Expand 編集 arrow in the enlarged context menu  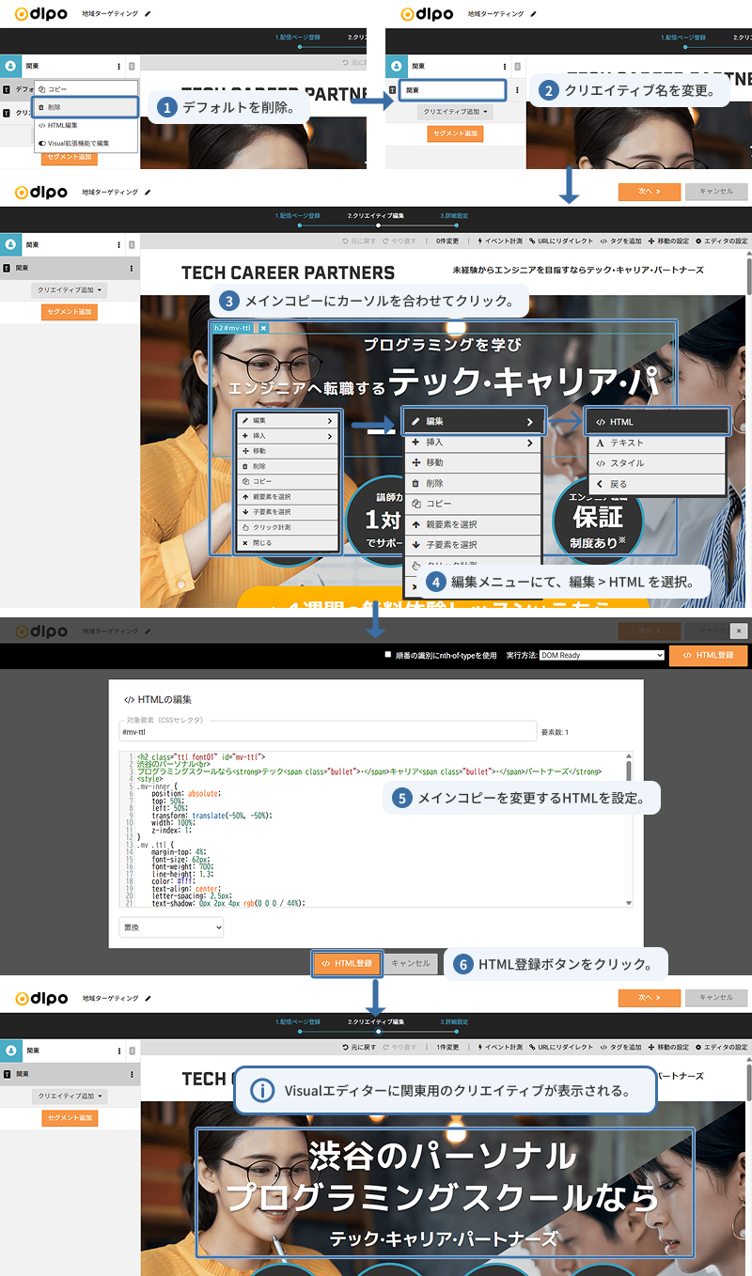tap(530, 422)
